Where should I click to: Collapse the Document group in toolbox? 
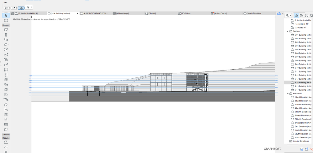click(6, 138)
